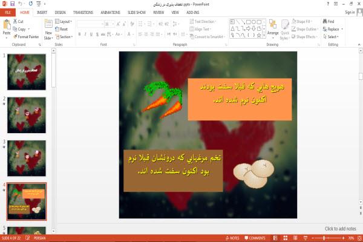
Task: Start Slide Show from status bar icon
Action: (x=306, y=238)
